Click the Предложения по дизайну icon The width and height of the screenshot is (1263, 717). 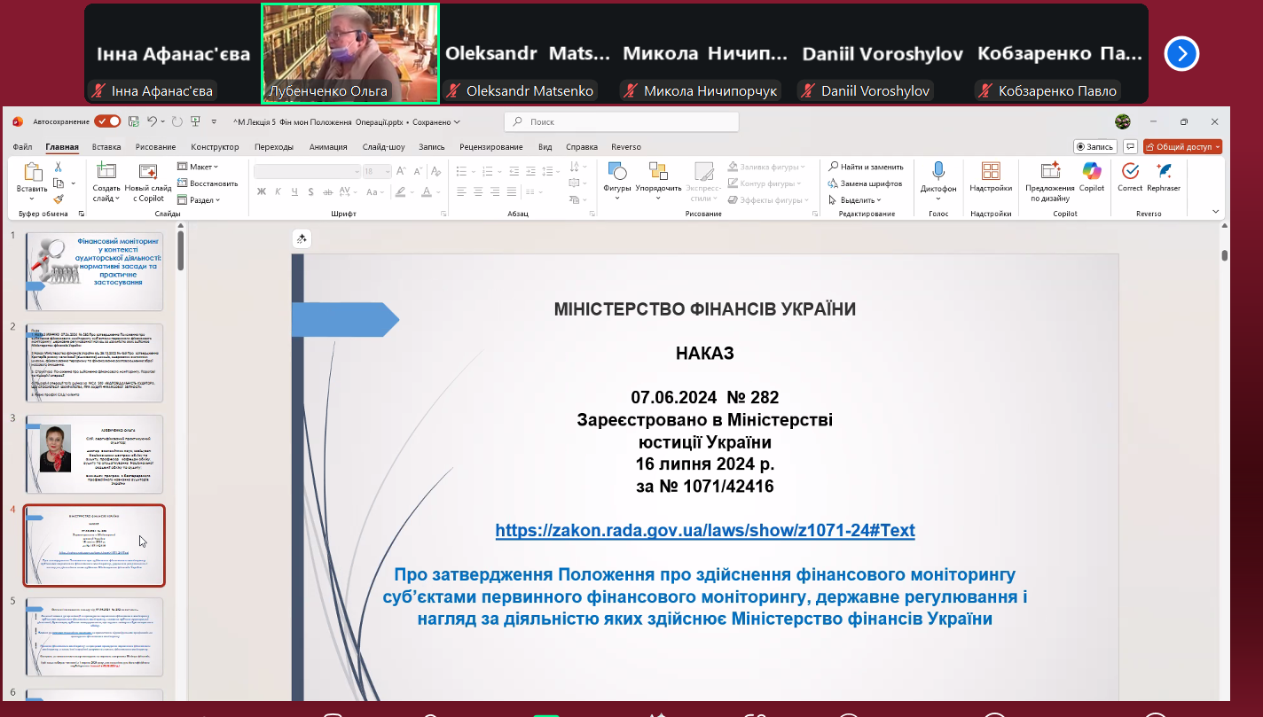coord(1050,172)
